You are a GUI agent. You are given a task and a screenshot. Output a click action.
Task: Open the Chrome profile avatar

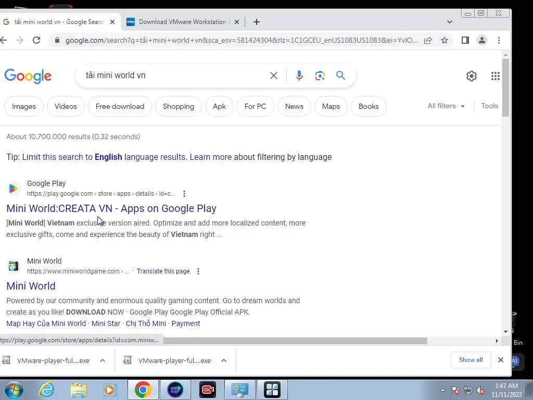tap(482, 40)
